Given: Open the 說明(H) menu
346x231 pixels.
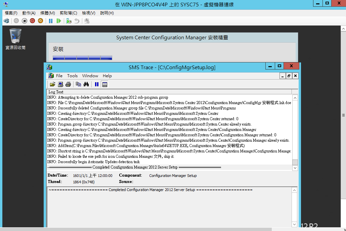Looking at the screenshot, I should pos(107,13).
